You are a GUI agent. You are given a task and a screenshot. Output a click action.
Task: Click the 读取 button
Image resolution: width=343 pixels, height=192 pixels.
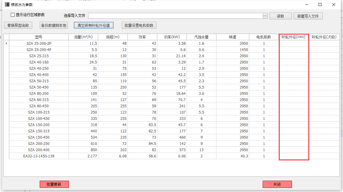click(281, 16)
